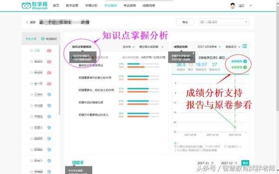The width and height of the screenshot is (279, 174).
Task: Click the blue clock icon on eleventh student row
Action: pyautogui.click(x=49, y=161)
